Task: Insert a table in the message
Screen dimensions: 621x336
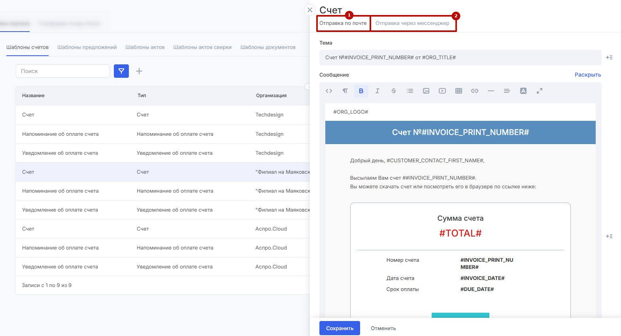Action: tap(458, 91)
